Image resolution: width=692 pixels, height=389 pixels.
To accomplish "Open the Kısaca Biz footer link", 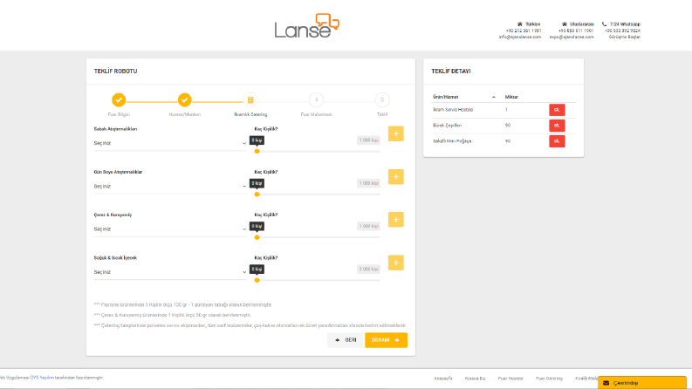I will (x=475, y=379).
